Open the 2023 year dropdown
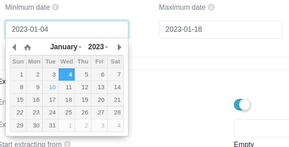This screenshot has height=147, width=289. coord(98,47)
